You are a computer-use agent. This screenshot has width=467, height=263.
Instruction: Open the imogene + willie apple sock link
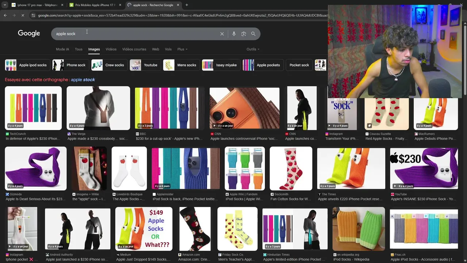tap(89, 199)
